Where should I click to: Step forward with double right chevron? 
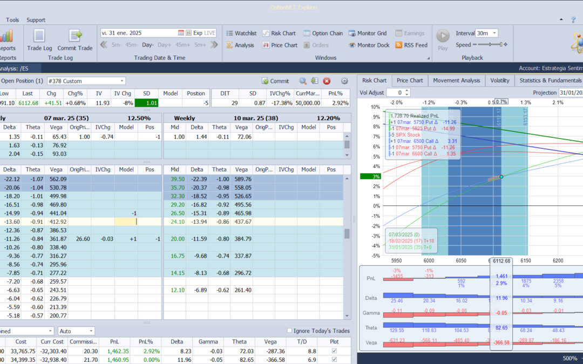214,45
